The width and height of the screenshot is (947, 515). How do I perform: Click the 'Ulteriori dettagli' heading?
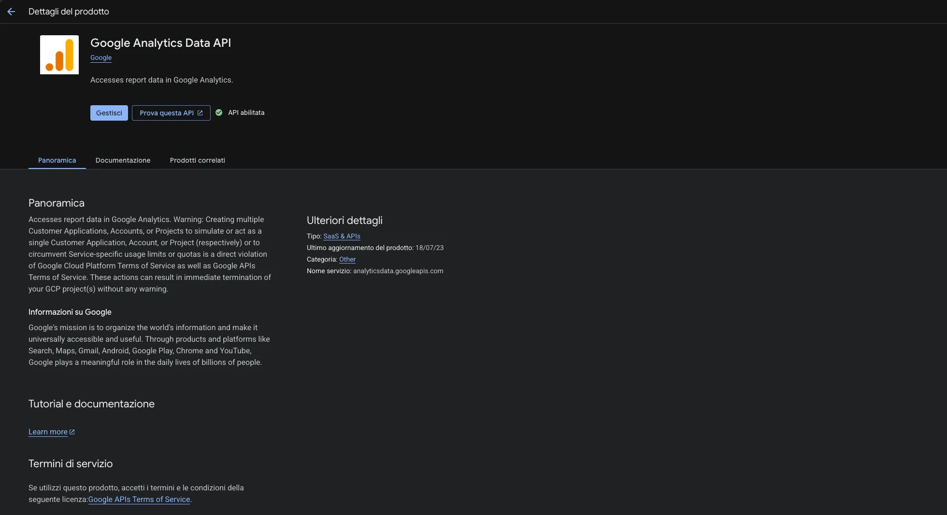[x=344, y=221]
